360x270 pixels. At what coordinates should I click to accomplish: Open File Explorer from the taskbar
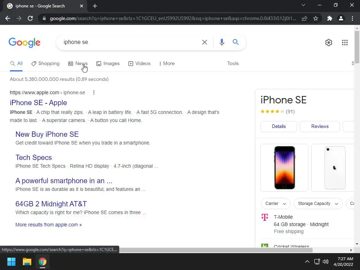(x=27, y=262)
